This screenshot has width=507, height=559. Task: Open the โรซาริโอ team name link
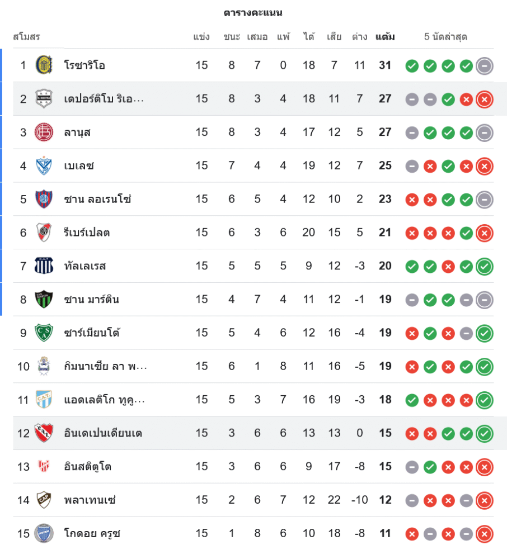click(x=84, y=65)
